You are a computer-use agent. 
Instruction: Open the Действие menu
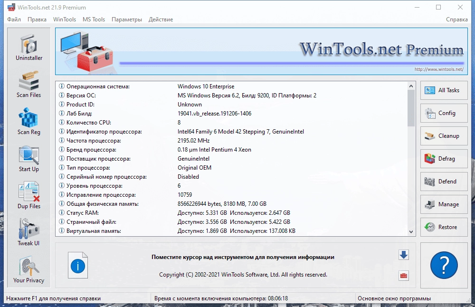click(x=161, y=19)
